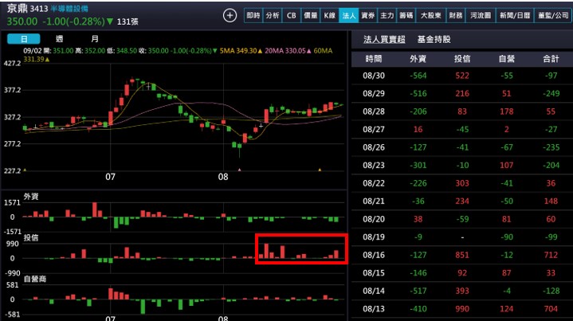Open the 大股東 tab
Viewport: 573px width, 321px height.
pos(430,15)
